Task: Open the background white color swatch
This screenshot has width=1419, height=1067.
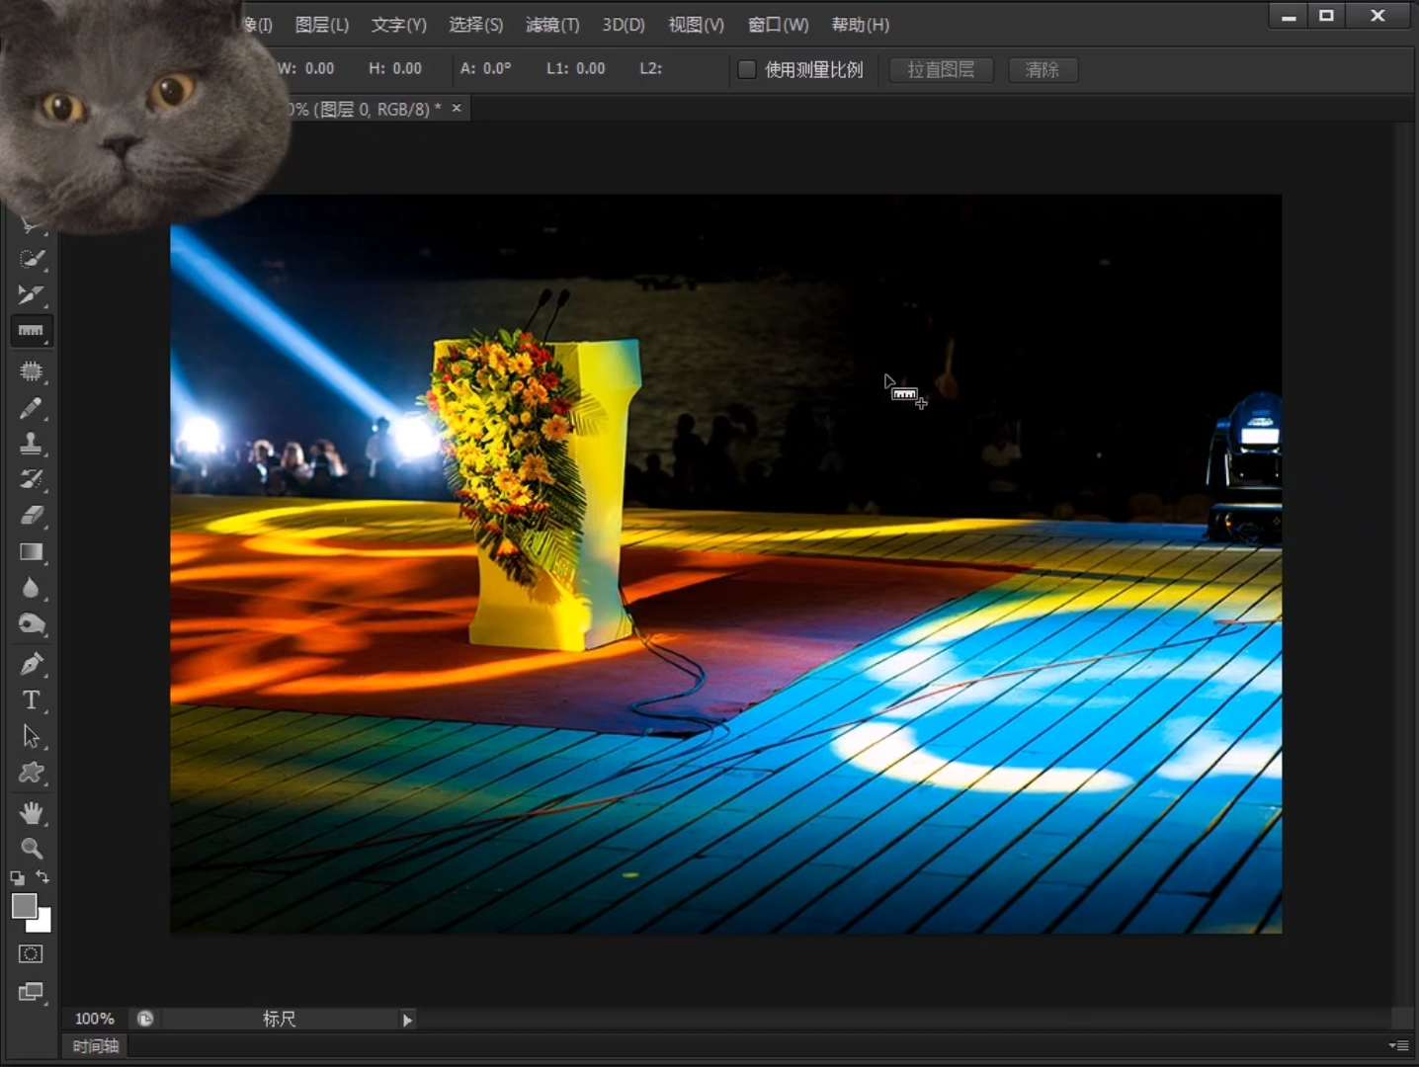Action: 43,924
